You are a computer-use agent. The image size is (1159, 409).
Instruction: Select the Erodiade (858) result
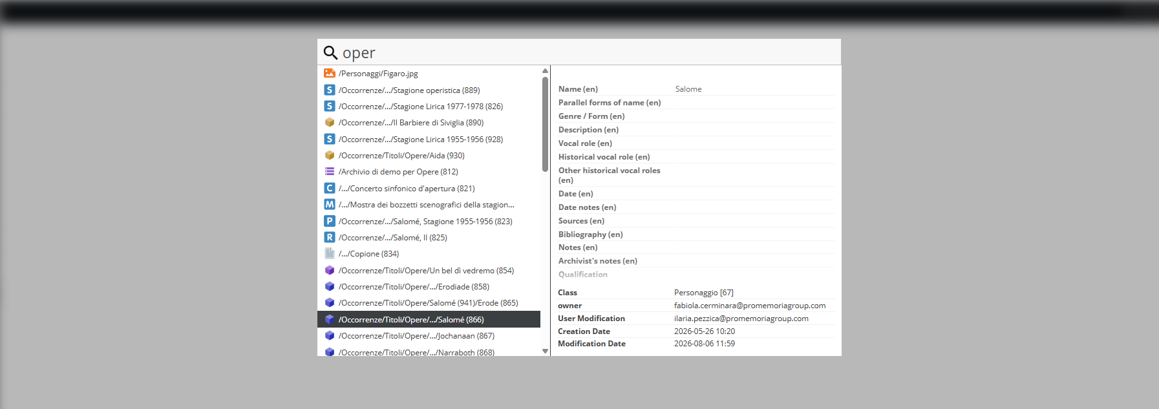429,286
